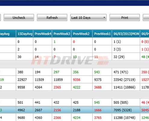149x121 pixels.
Task: Click the PrevWeek3 column header
Action: pos(62,34)
